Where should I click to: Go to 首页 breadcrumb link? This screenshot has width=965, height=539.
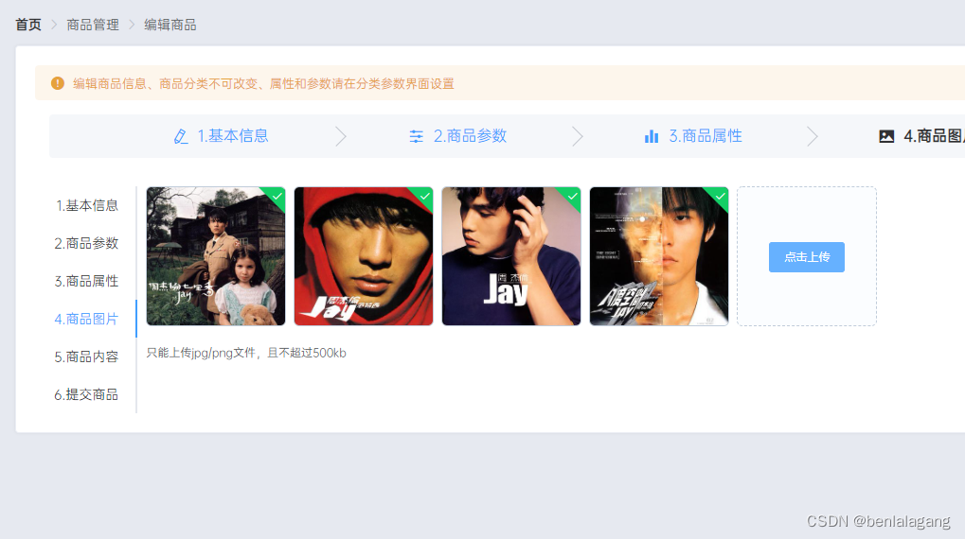pyautogui.click(x=28, y=25)
